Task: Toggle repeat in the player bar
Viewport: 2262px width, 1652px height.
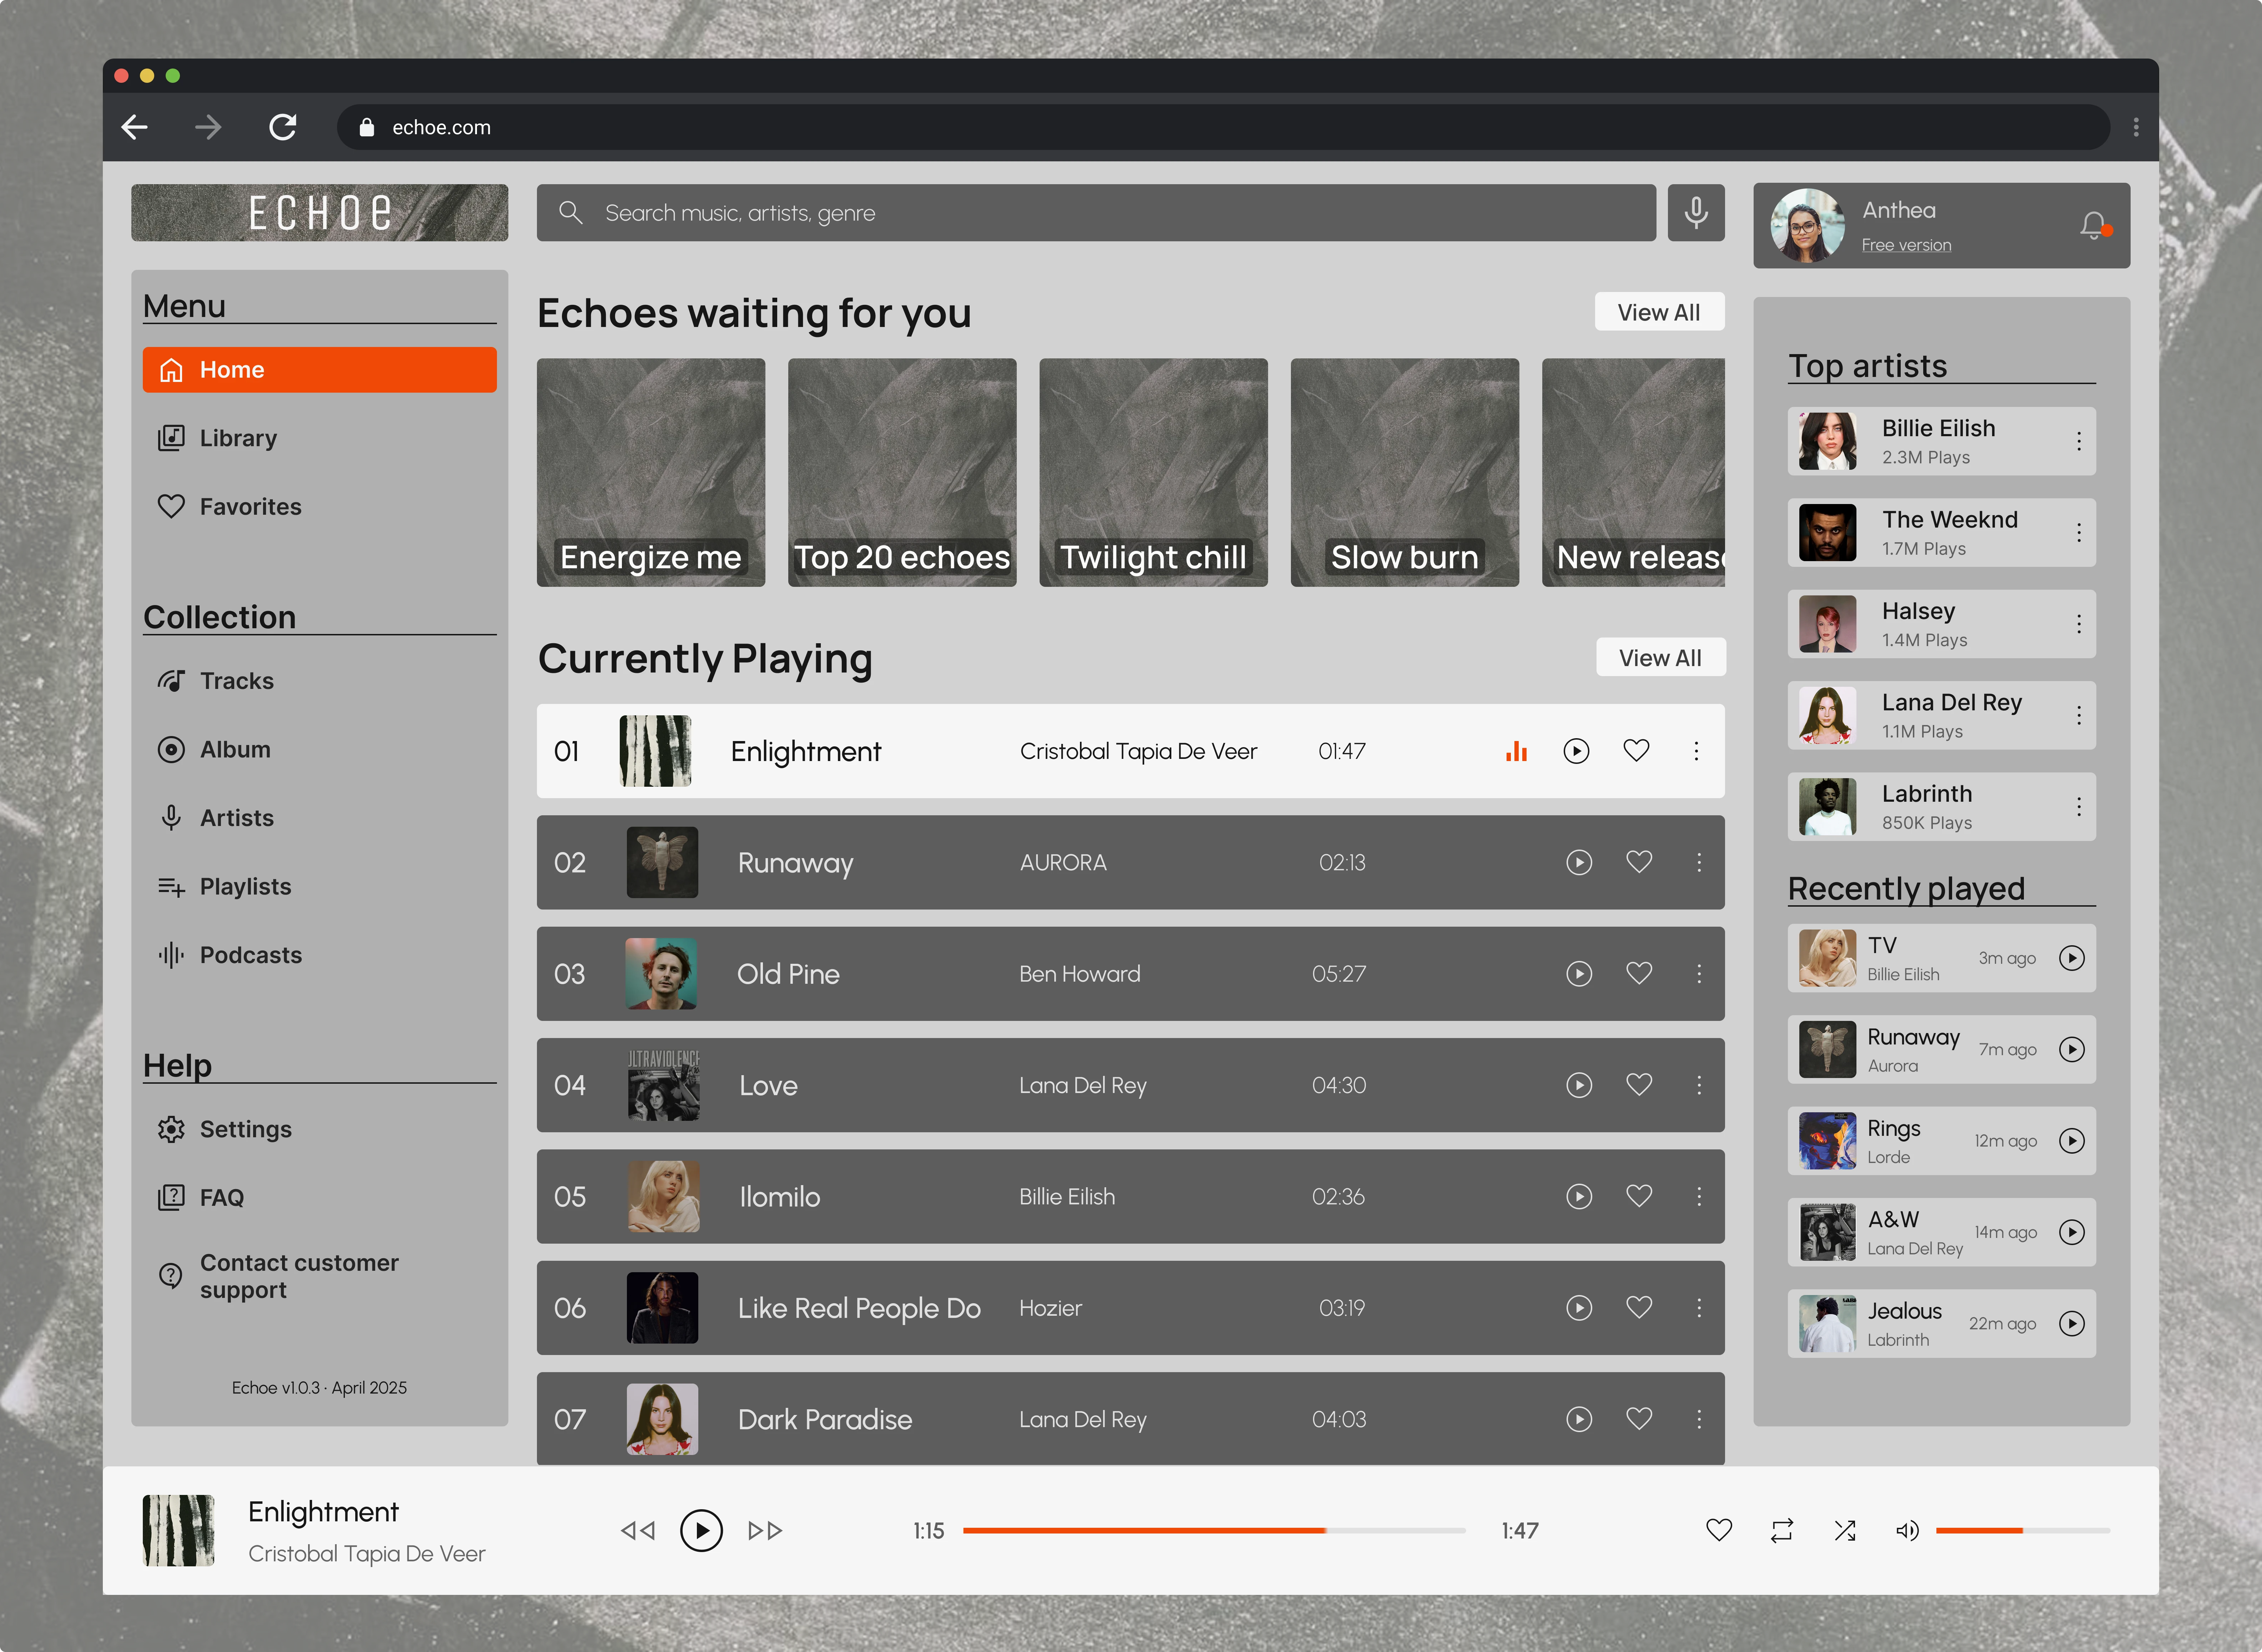Action: tap(1781, 1530)
